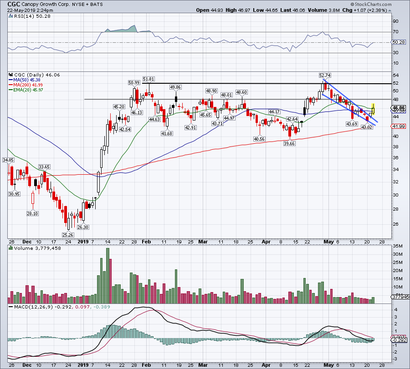This screenshot has height=369, width=410.
Task: Click the yellow highlighted latest candlestick
Action: pos(373,109)
